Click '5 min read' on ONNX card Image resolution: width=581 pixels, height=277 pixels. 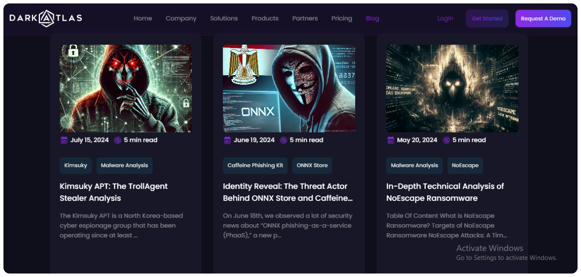[307, 140]
